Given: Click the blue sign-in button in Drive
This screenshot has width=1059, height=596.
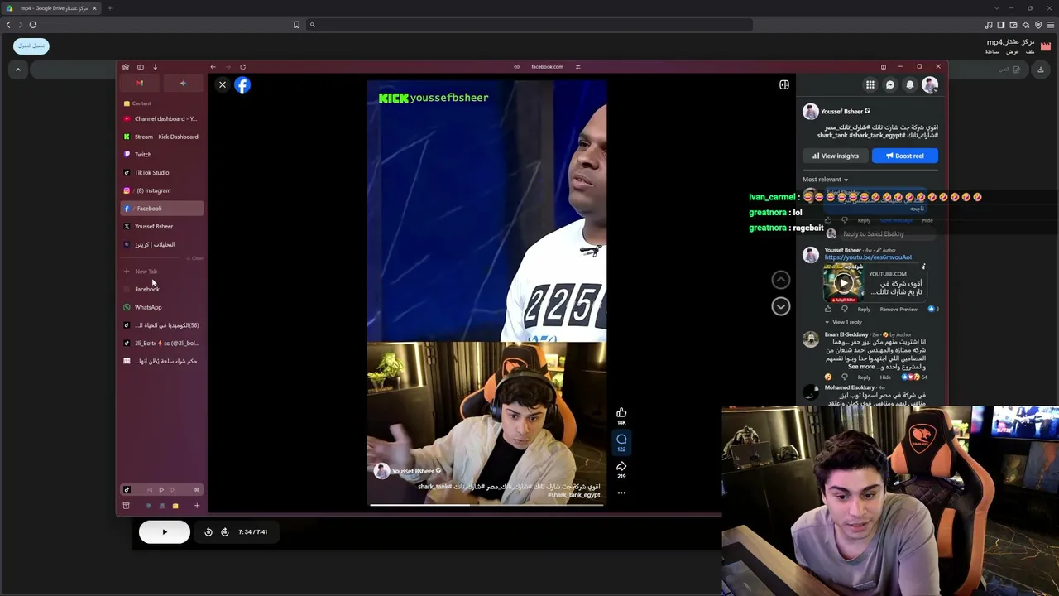Looking at the screenshot, I should 31,46.
